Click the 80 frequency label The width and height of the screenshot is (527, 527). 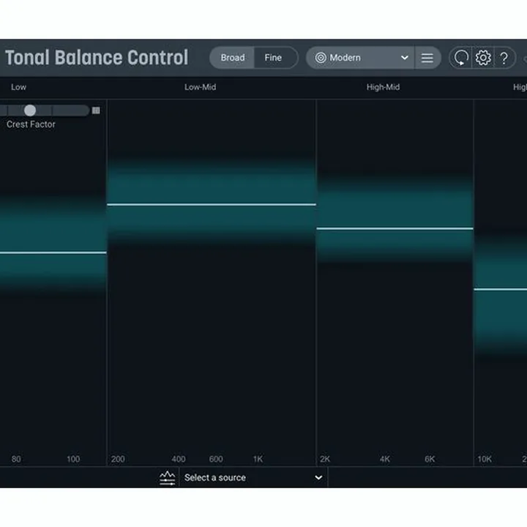click(x=16, y=459)
